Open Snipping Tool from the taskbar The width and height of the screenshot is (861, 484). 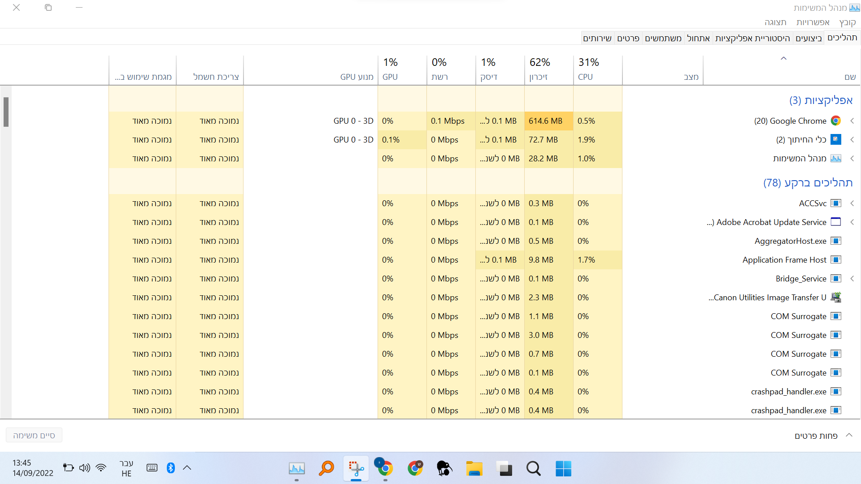pyautogui.click(x=356, y=469)
